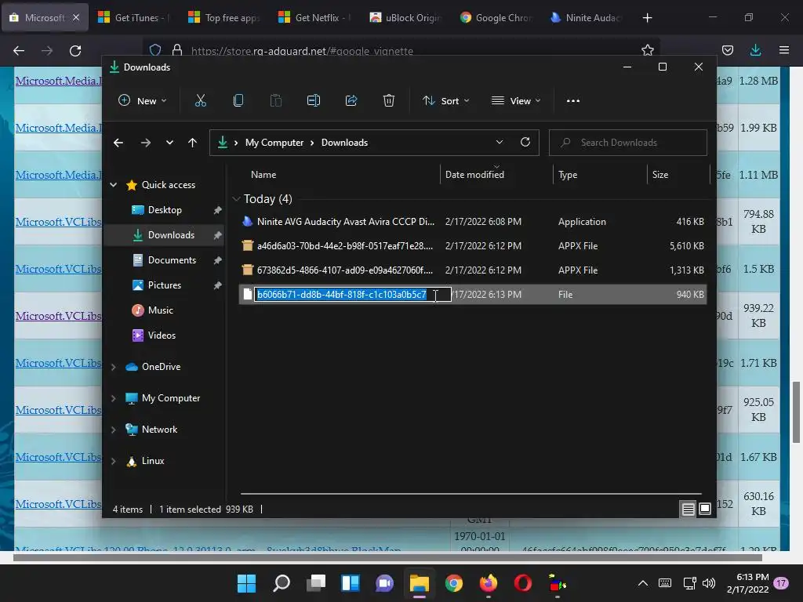Reload the browser page
803x602 pixels.
75,51
